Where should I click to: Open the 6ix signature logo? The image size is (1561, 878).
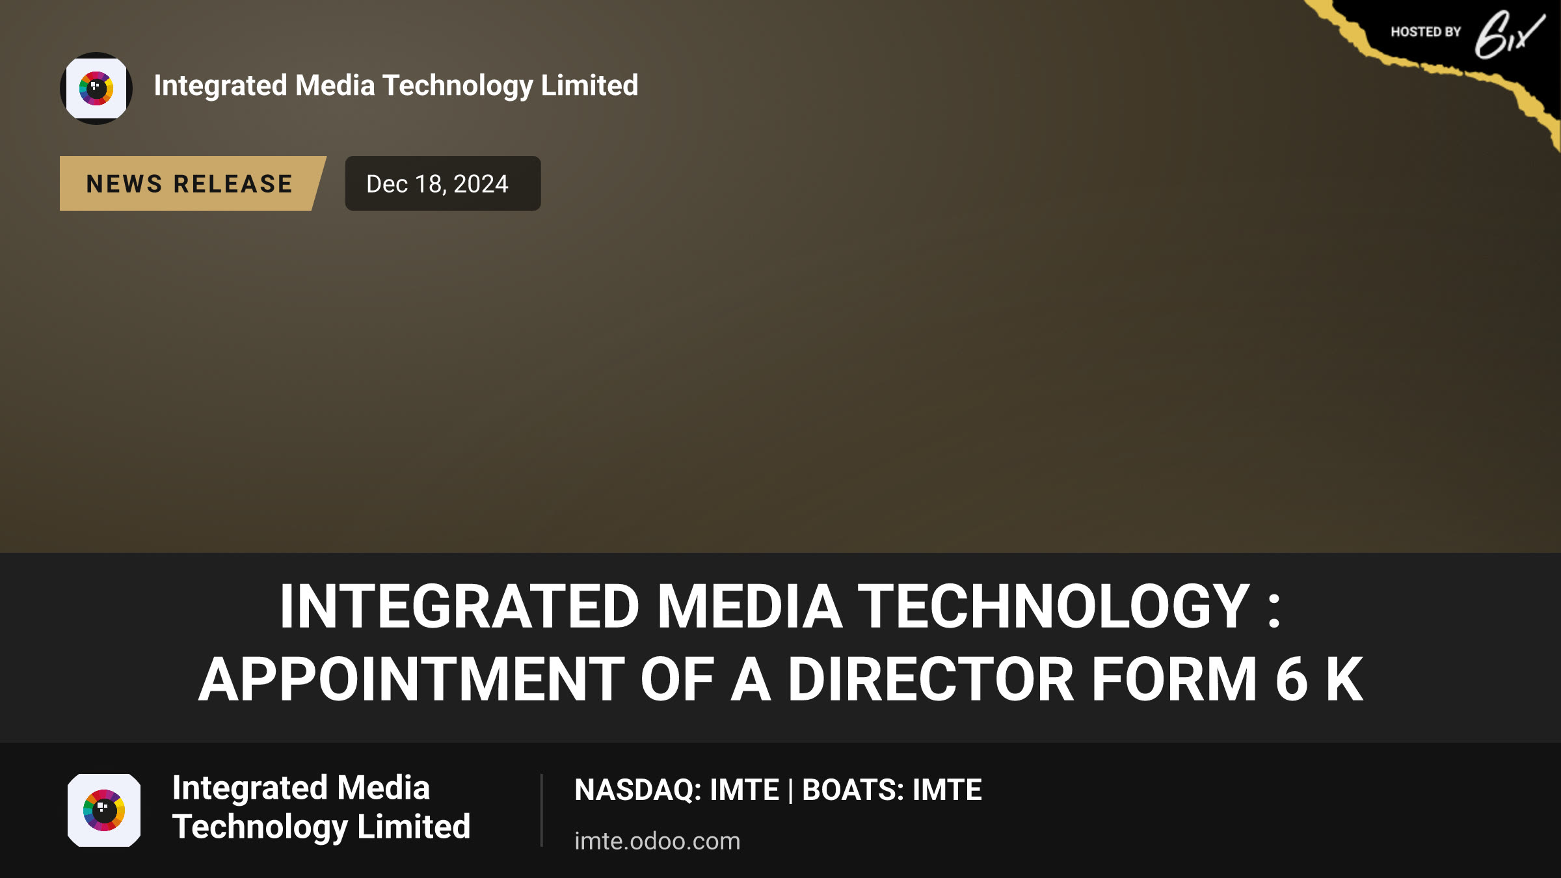coord(1508,34)
